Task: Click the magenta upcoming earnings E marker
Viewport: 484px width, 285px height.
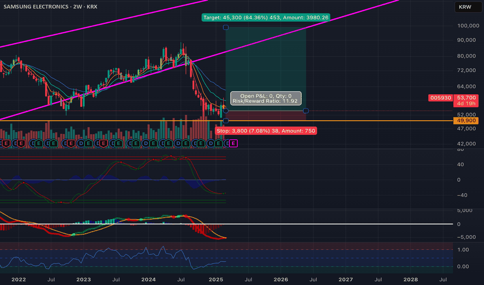Action: [233, 143]
